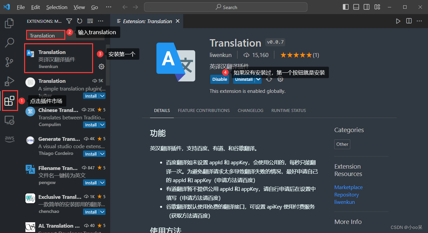Expand the Uninstall dropdown arrow

[258, 79]
